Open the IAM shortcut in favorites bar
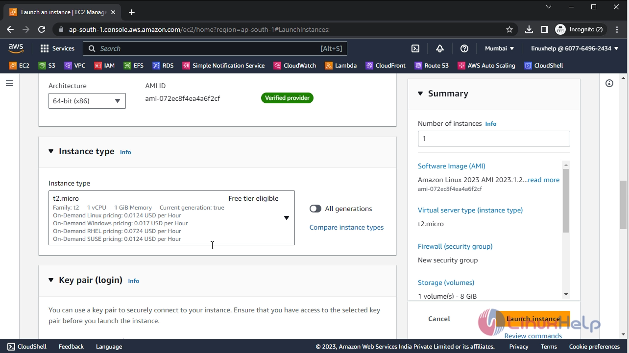The image size is (629, 353). pyautogui.click(x=104, y=66)
